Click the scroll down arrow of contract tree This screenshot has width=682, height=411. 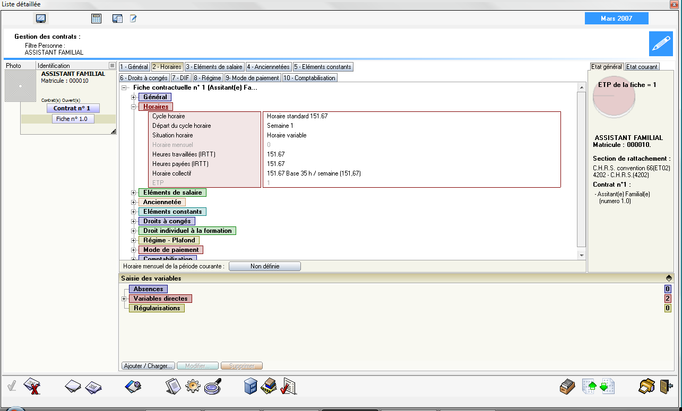tap(582, 255)
